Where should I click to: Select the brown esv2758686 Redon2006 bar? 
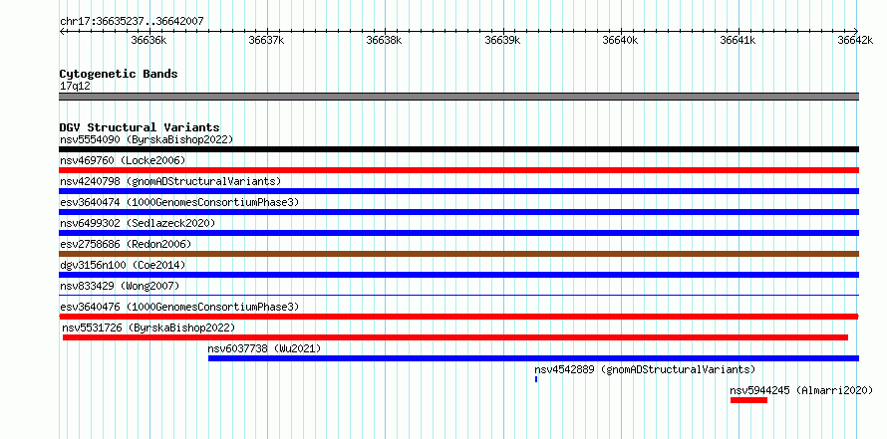pos(458,254)
